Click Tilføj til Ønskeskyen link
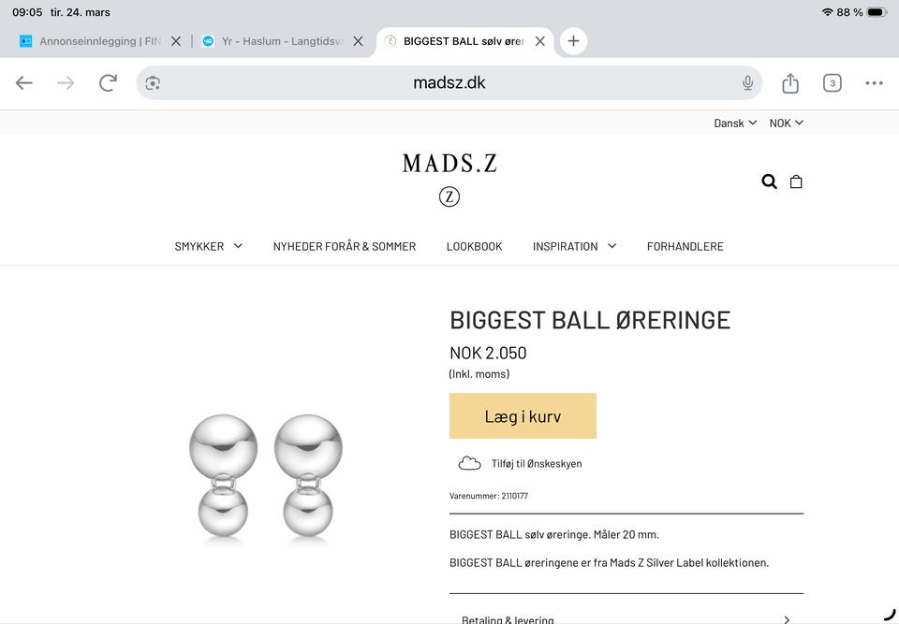 [536, 463]
